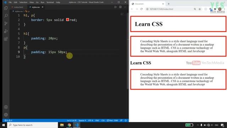
Task: Open the Run and Debug view
Action: [6, 31]
